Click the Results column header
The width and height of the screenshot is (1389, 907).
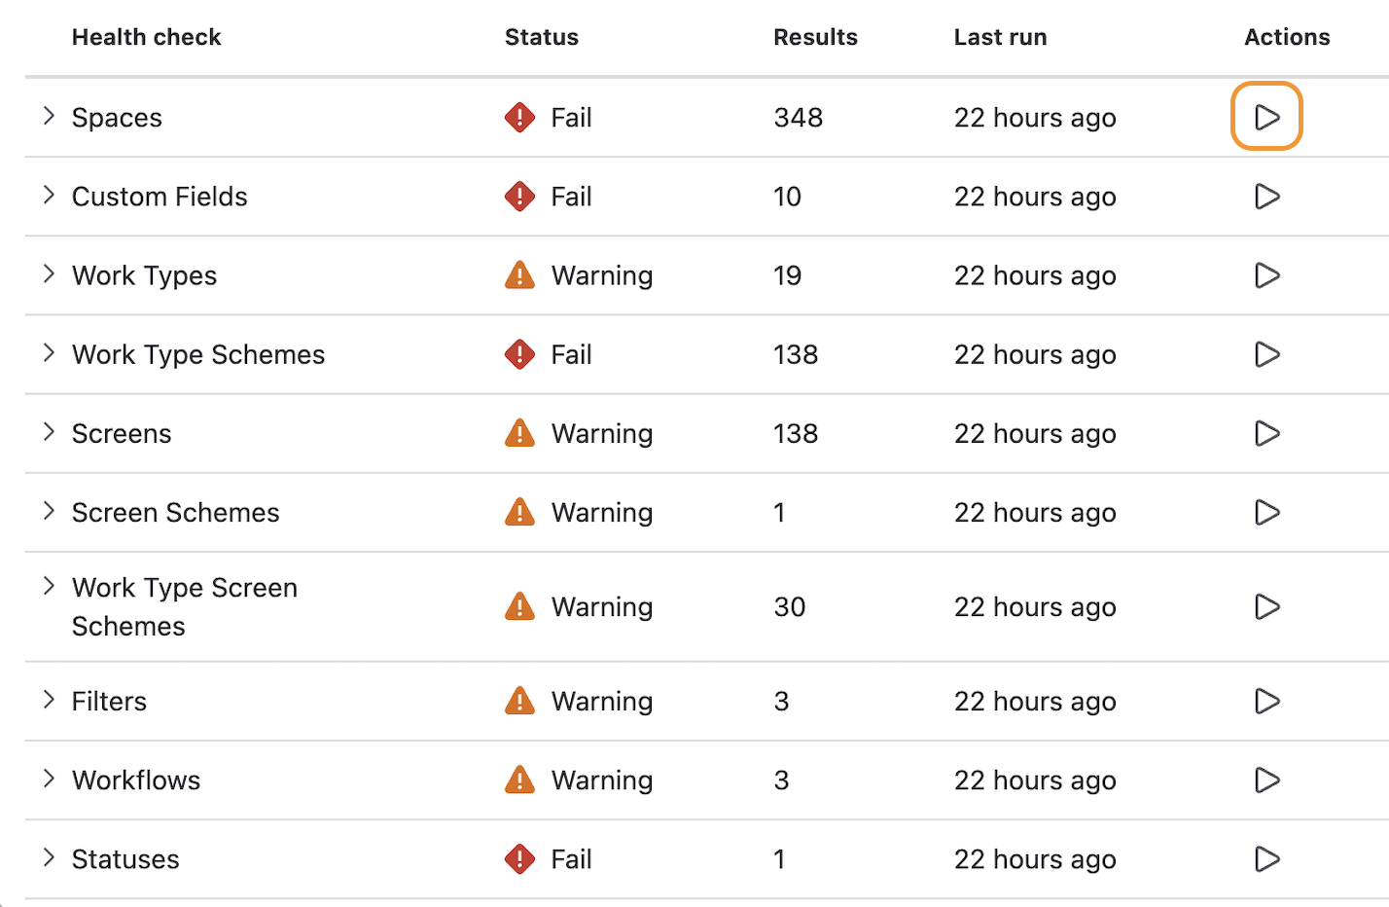click(x=815, y=37)
